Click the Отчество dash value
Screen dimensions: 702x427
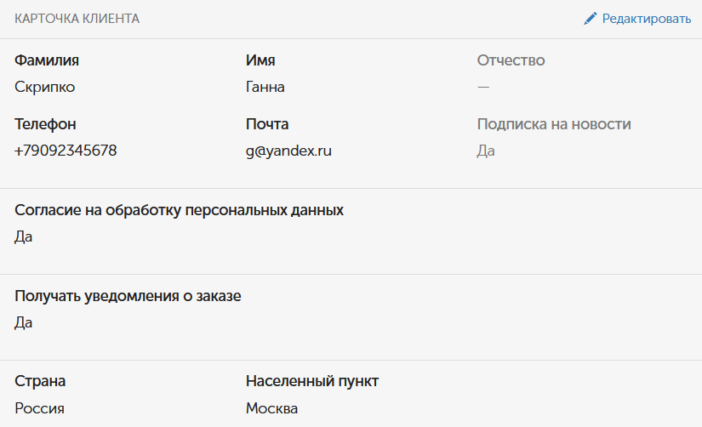click(483, 87)
